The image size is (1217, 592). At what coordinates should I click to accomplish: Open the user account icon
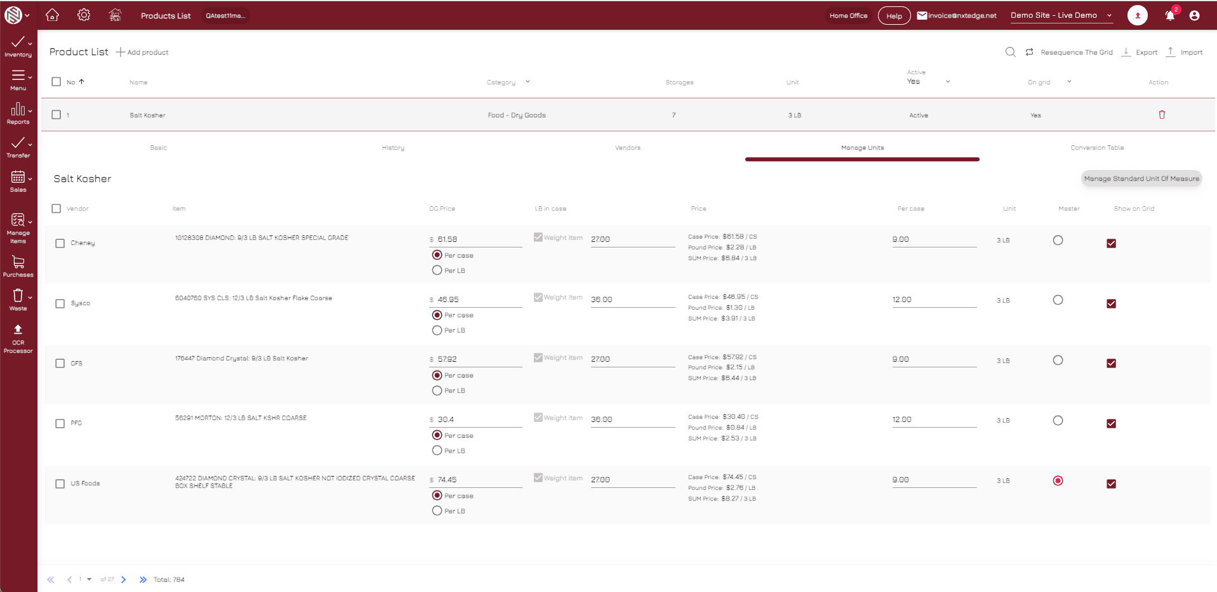click(1194, 15)
